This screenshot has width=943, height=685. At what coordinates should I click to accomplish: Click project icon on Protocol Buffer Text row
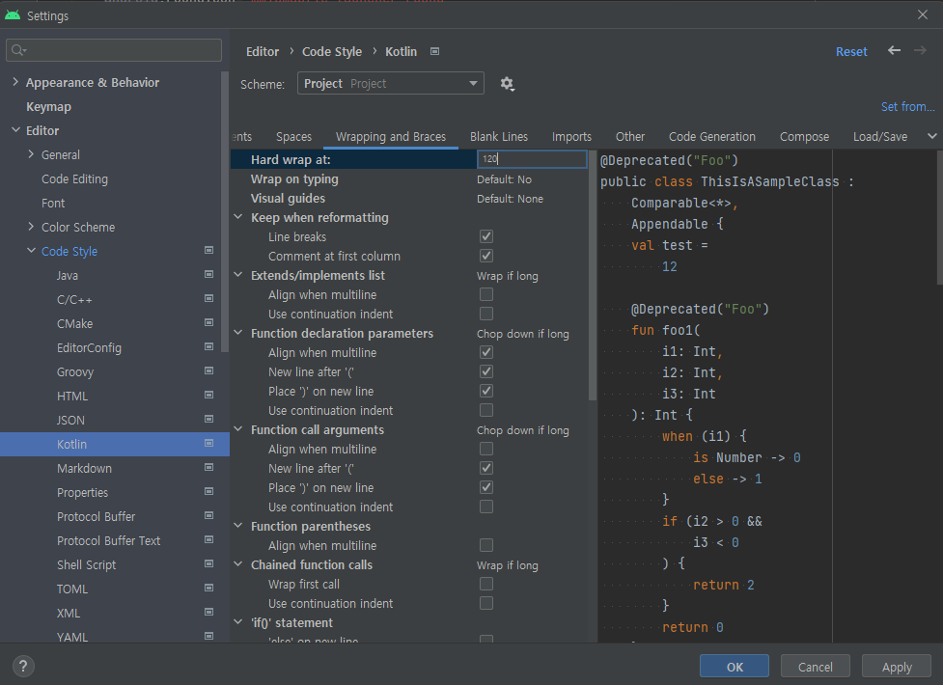[x=208, y=539]
